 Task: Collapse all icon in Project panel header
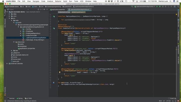point(41,9)
